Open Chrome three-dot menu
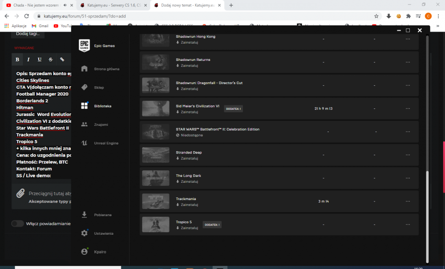Image resolution: width=445 pixels, height=269 pixels. click(438, 16)
